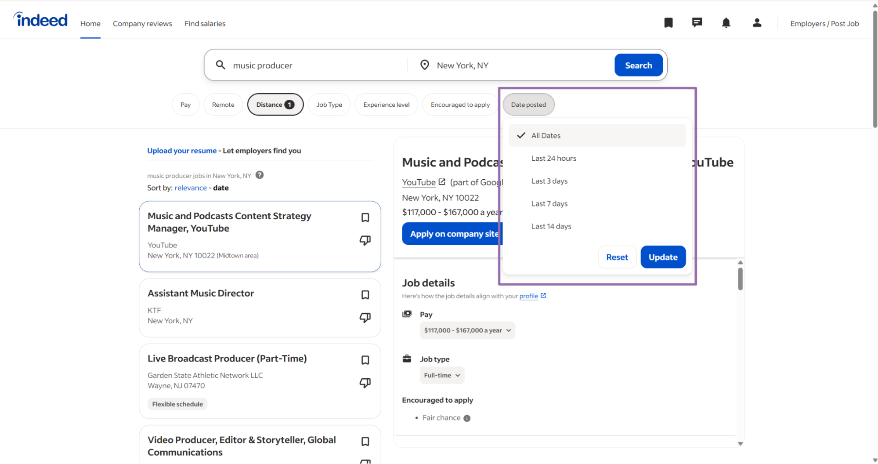Click the Flexible schedule tag

click(x=177, y=404)
